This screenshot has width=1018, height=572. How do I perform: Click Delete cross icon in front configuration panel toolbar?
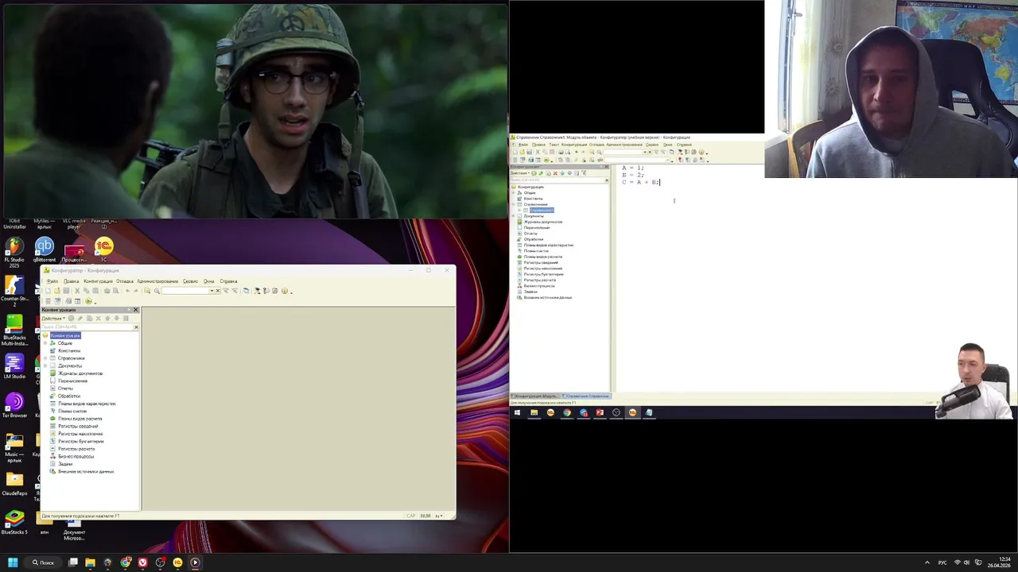[x=99, y=318]
